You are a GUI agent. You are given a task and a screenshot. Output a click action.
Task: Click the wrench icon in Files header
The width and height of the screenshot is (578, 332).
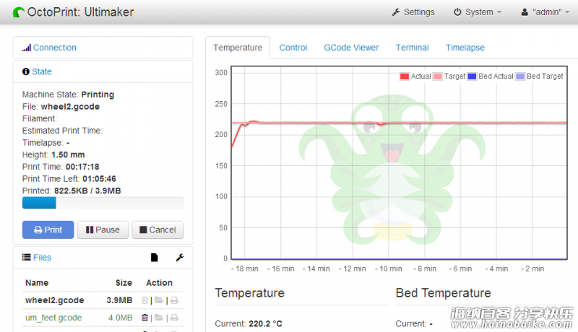pyautogui.click(x=179, y=258)
